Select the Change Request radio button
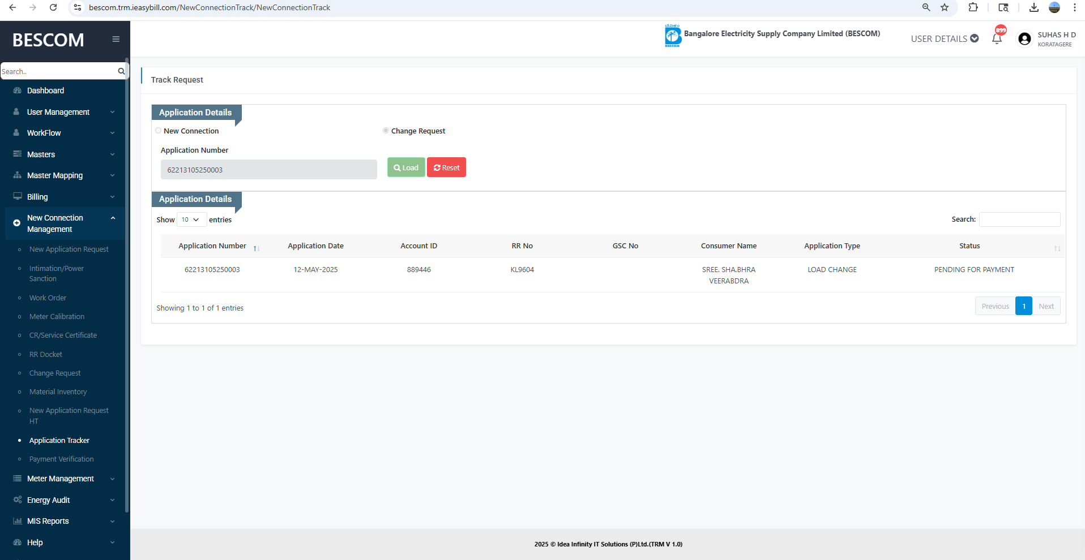This screenshot has width=1085, height=560. tap(386, 131)
